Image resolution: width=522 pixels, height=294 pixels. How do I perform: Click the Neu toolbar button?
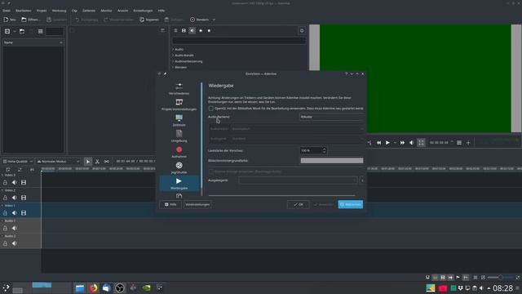pos(10,20)
